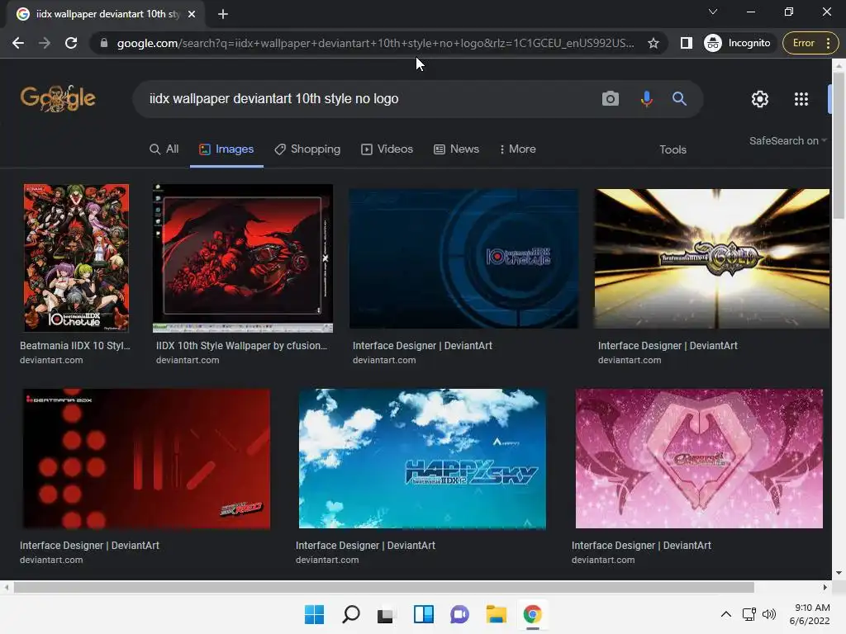
Task: Open Windows taskbar search
Action: pyautogui.click(x=350, y=614)
